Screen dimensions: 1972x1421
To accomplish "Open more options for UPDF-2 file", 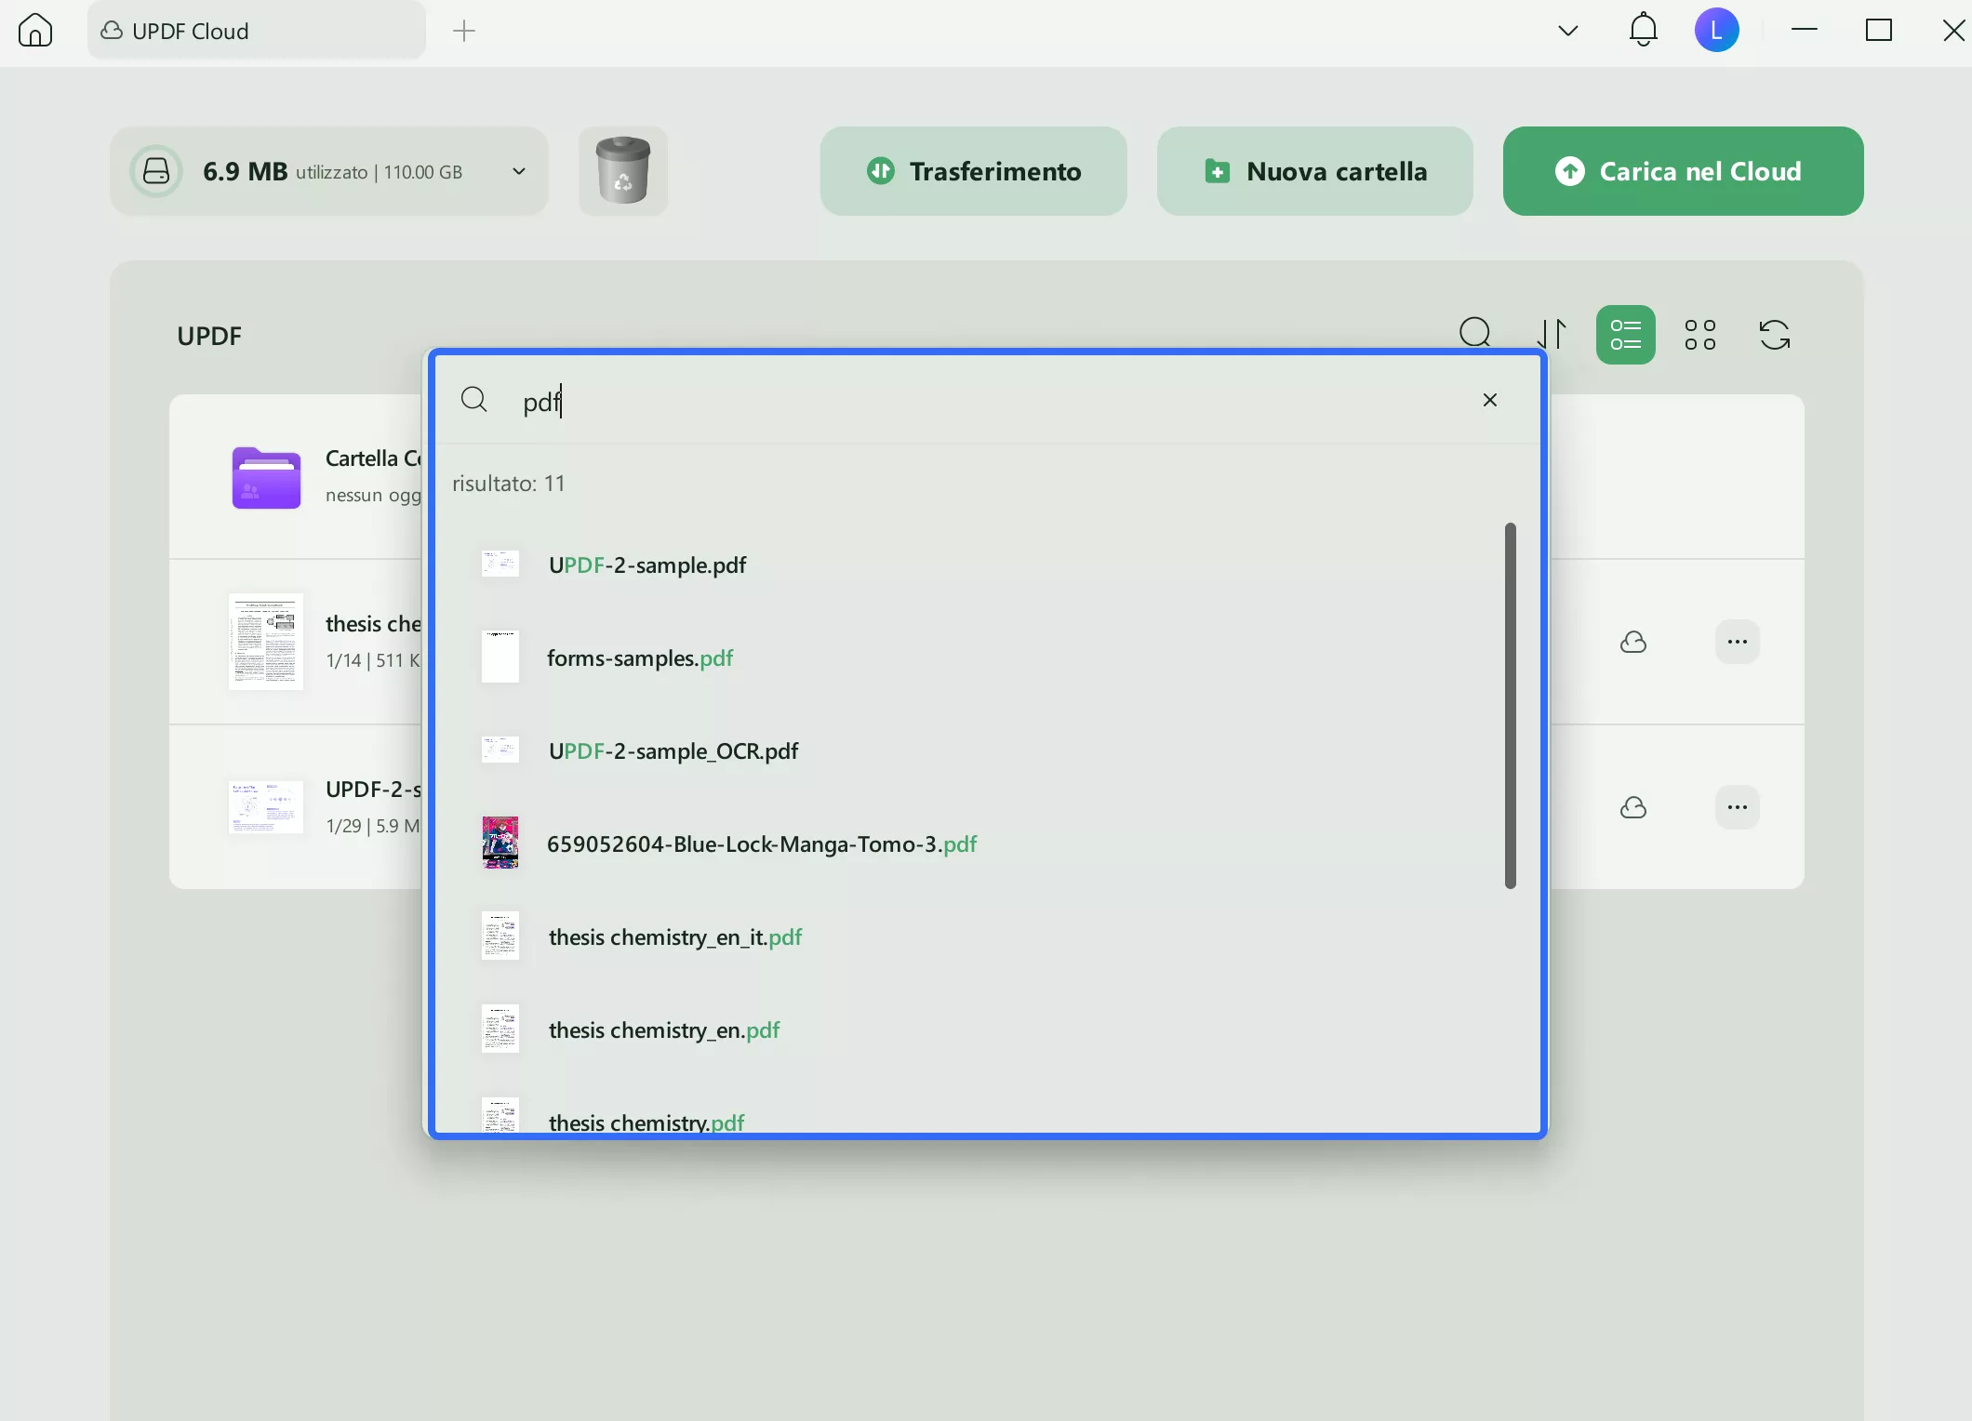I will point(1737,807).
